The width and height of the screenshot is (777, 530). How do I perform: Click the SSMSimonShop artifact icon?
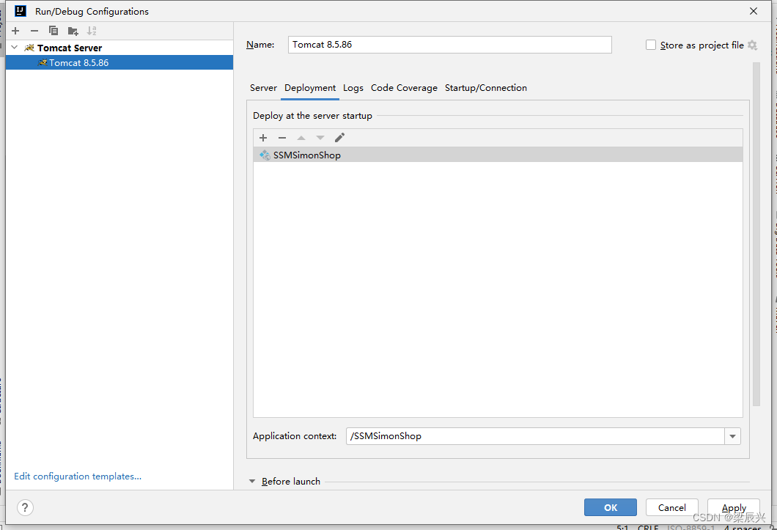(x=265, y=155)
